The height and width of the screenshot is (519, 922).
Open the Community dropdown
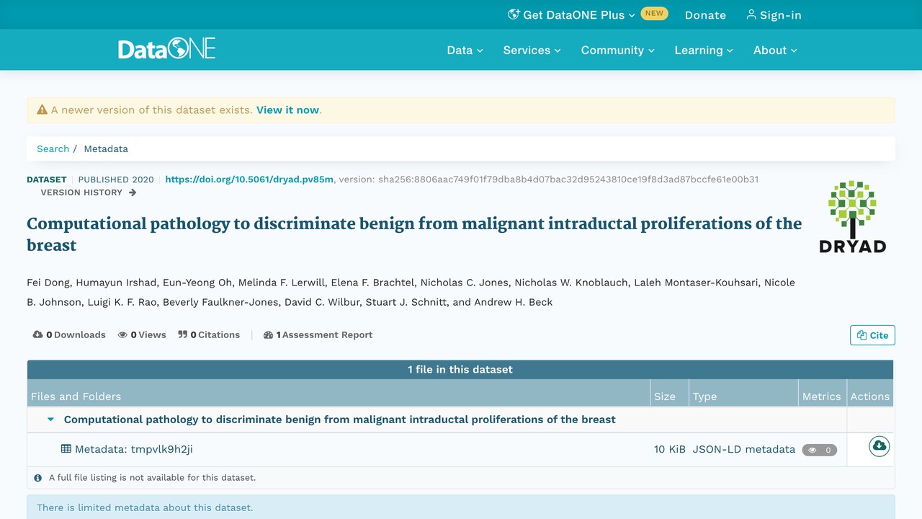[x=618, y=50]
